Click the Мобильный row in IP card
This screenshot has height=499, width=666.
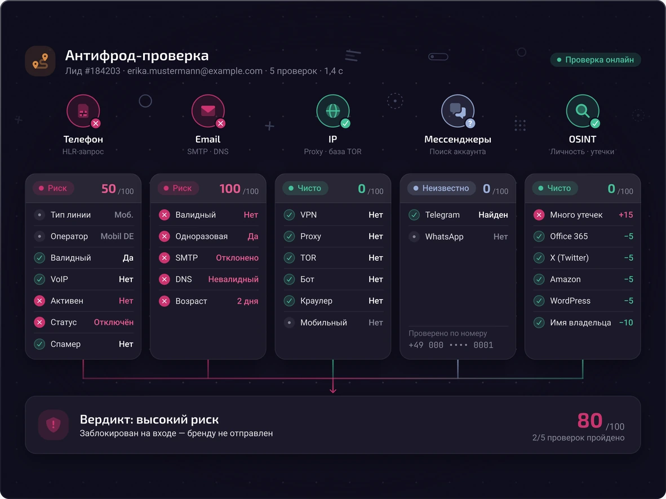[333, 323]
